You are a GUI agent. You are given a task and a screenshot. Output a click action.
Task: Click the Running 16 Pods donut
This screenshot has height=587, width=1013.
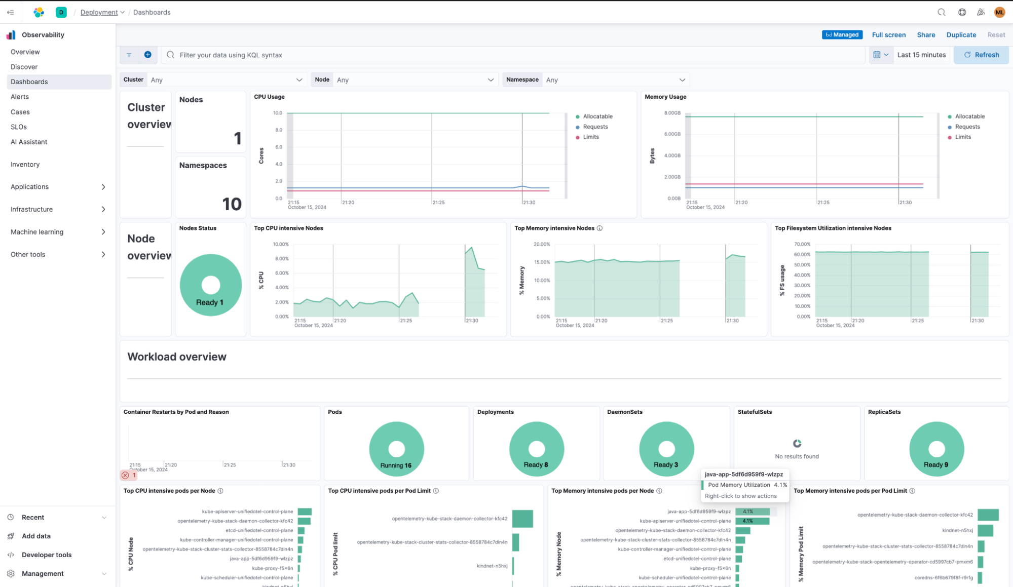(396, 449)
